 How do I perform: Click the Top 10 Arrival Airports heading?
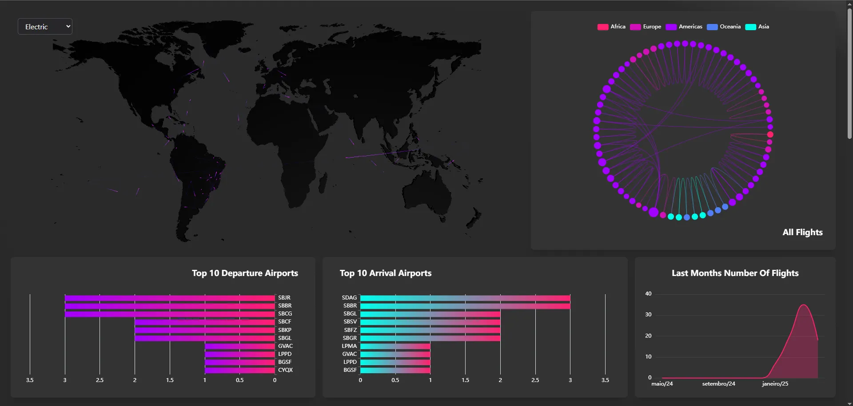pos(386,273)
